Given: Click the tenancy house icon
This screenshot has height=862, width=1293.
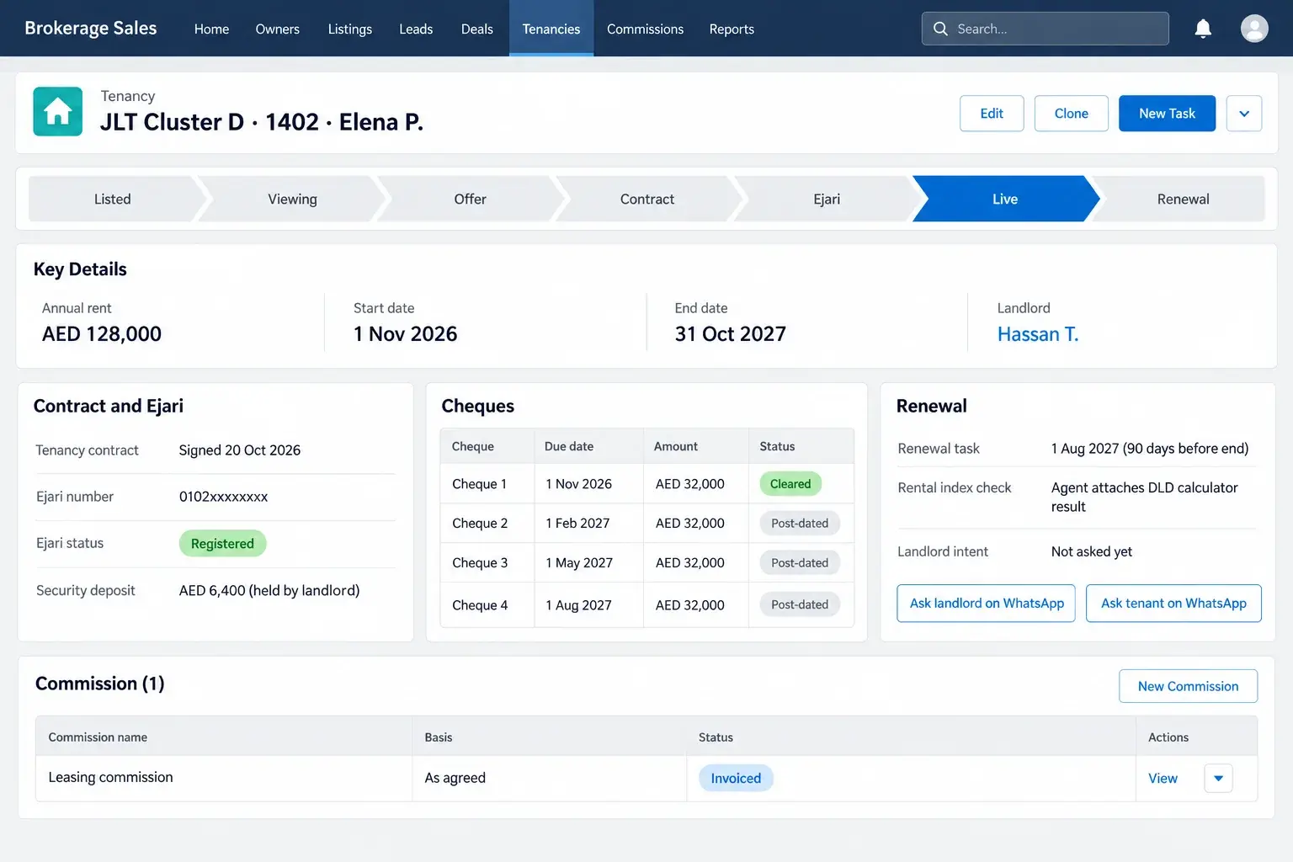Looking at the screenshot, I should [58, 111].
